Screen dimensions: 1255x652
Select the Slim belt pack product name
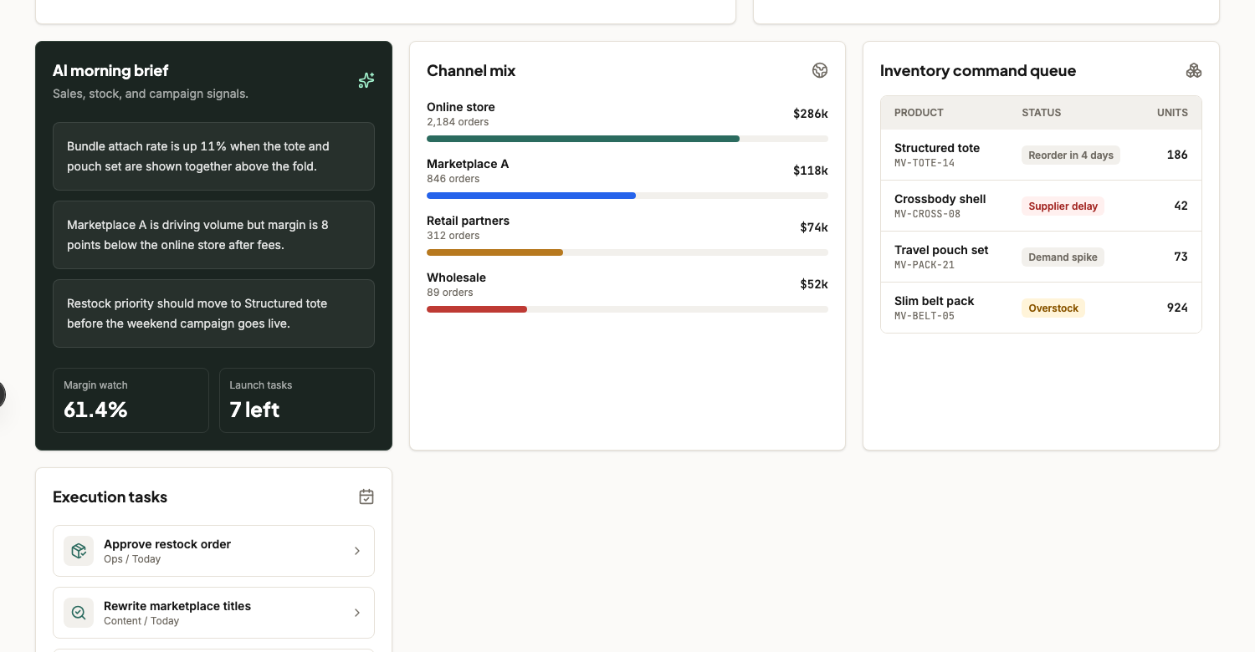click(935, 301)
